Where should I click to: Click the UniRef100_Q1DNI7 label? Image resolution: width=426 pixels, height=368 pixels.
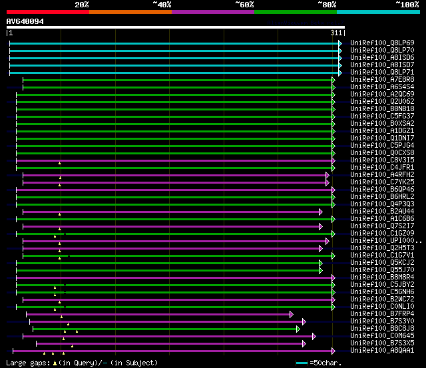click(x=382, y=138)
